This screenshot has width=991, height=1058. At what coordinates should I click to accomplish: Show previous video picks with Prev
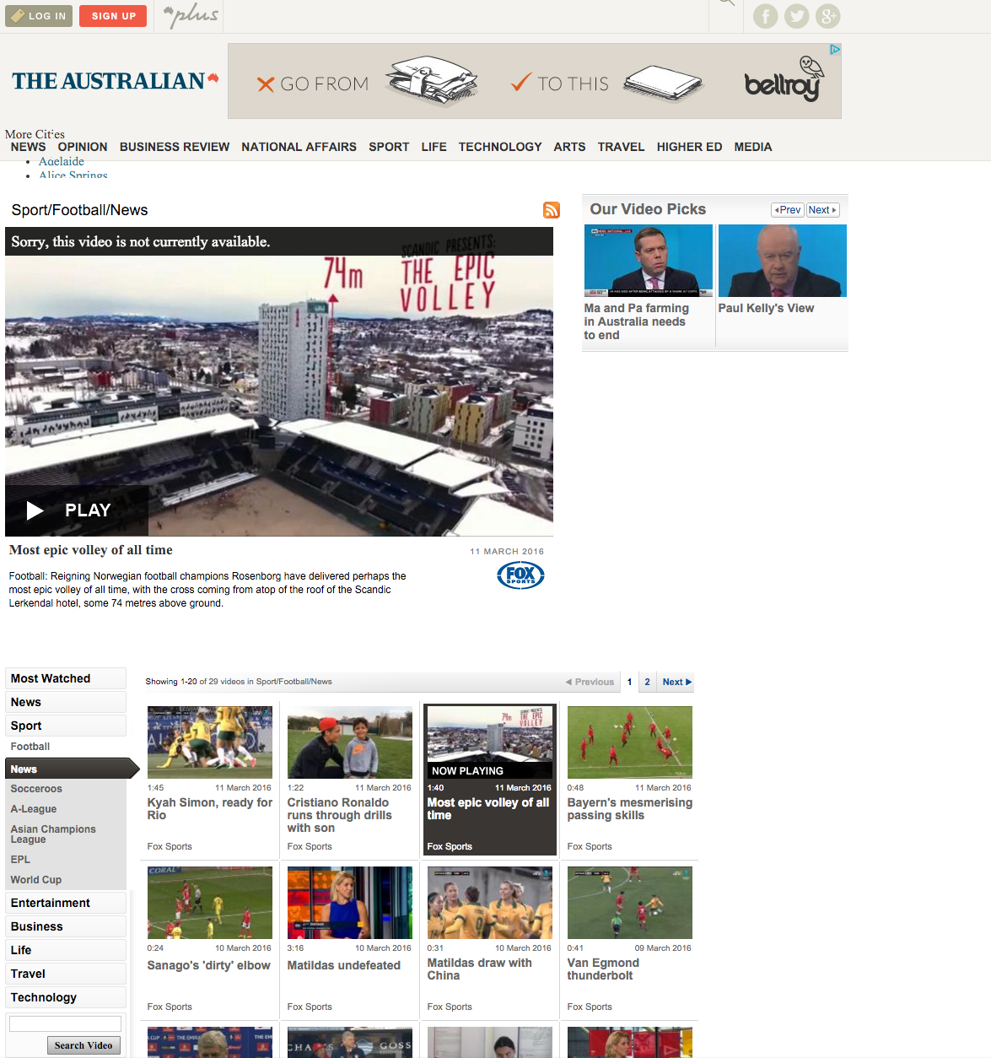(x=788, y=210)
